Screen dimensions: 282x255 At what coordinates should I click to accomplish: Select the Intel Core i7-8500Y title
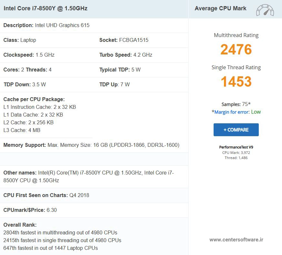pos(45,8)
